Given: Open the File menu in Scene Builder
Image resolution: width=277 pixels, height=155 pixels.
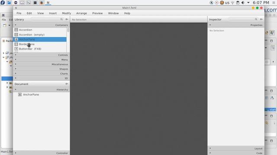Looking at the screenshot, I should pyautogui.click(x=19, y=13).
